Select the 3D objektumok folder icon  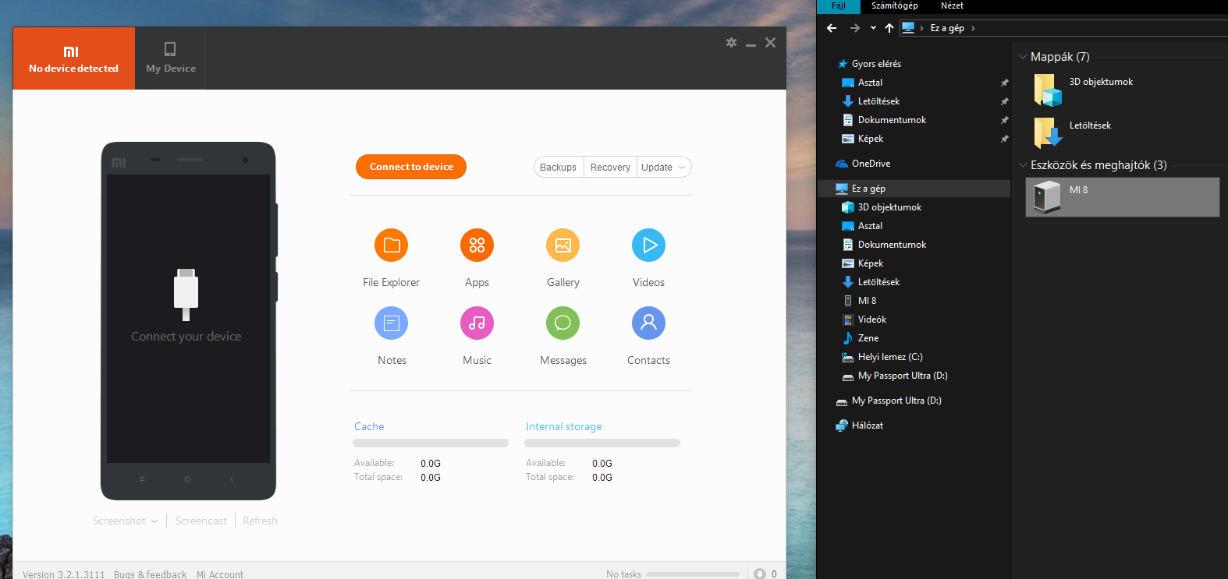click(1048, 90)
